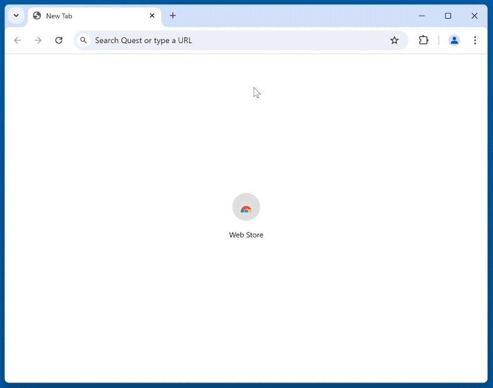This screenshot has height=388, width=493.
Task: Reload the page
Action: pos(59,40)
